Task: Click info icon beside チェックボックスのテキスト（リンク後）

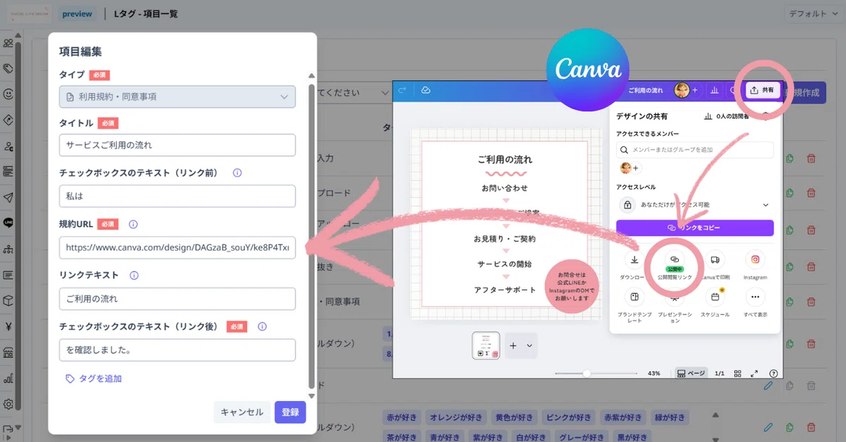Action: tap(262, 327)
